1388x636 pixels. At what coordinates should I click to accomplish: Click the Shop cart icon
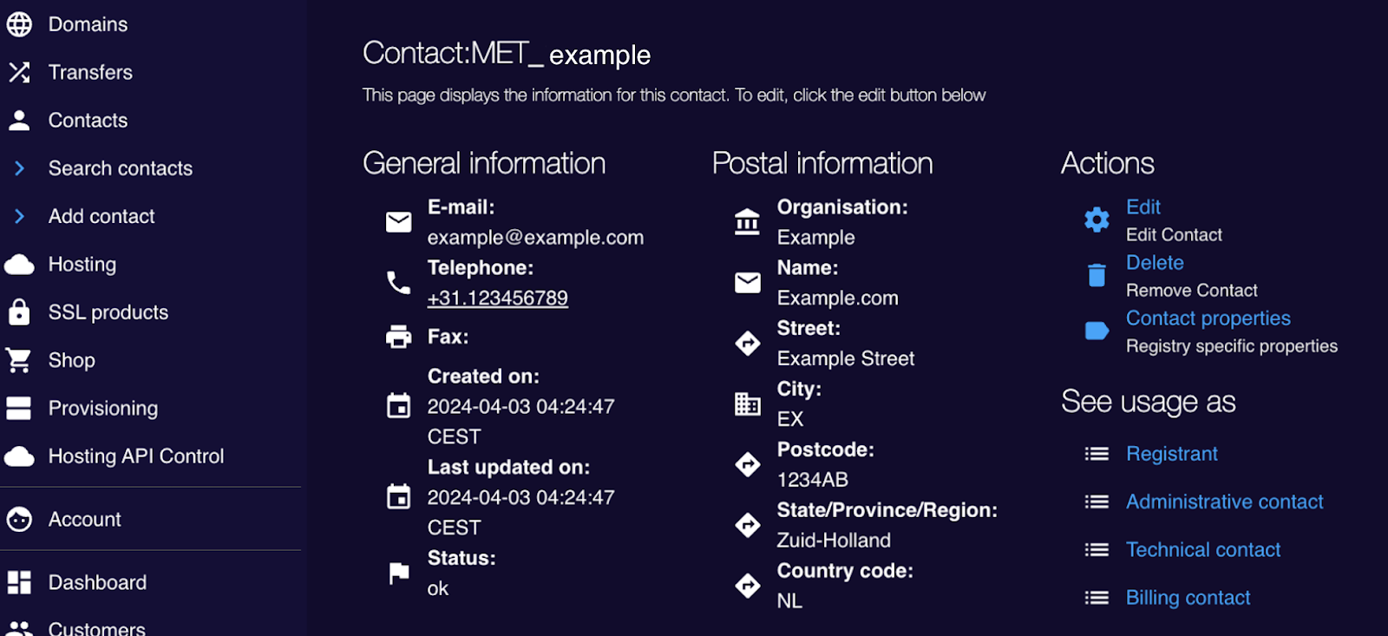pyautogui.click(x=18, y=360)
